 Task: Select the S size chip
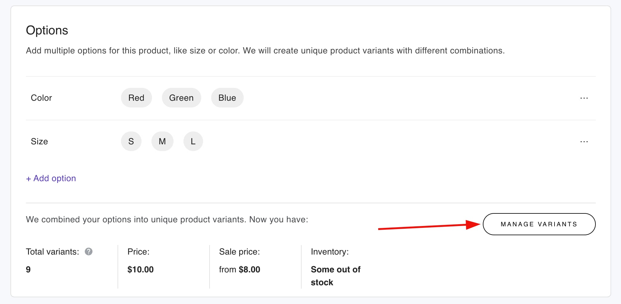tap(131, 142)
